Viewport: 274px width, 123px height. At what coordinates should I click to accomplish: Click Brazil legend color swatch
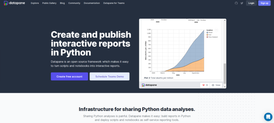coord(207,33)
